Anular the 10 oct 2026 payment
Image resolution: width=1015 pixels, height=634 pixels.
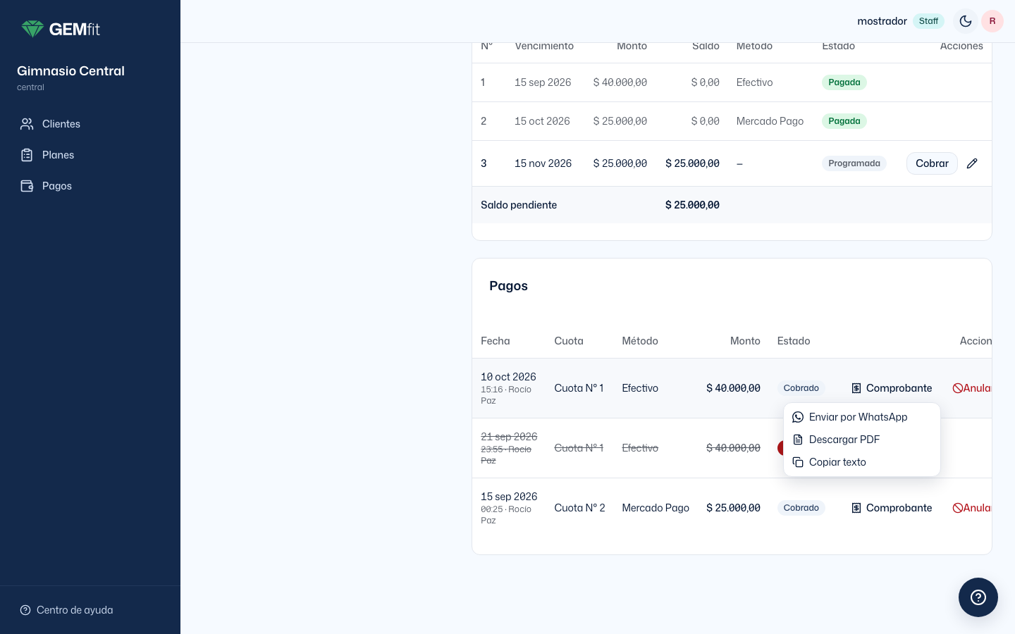pos(972,388)
